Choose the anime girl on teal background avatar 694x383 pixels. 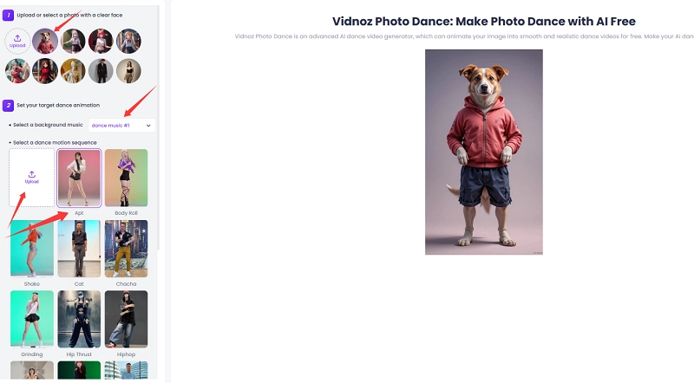tap(17, 71)
